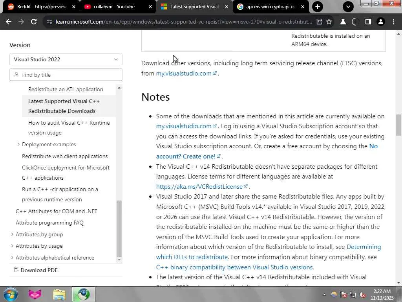Reload the current page
Viewport: 402px width, 302px height.
[x=34, y=22]
